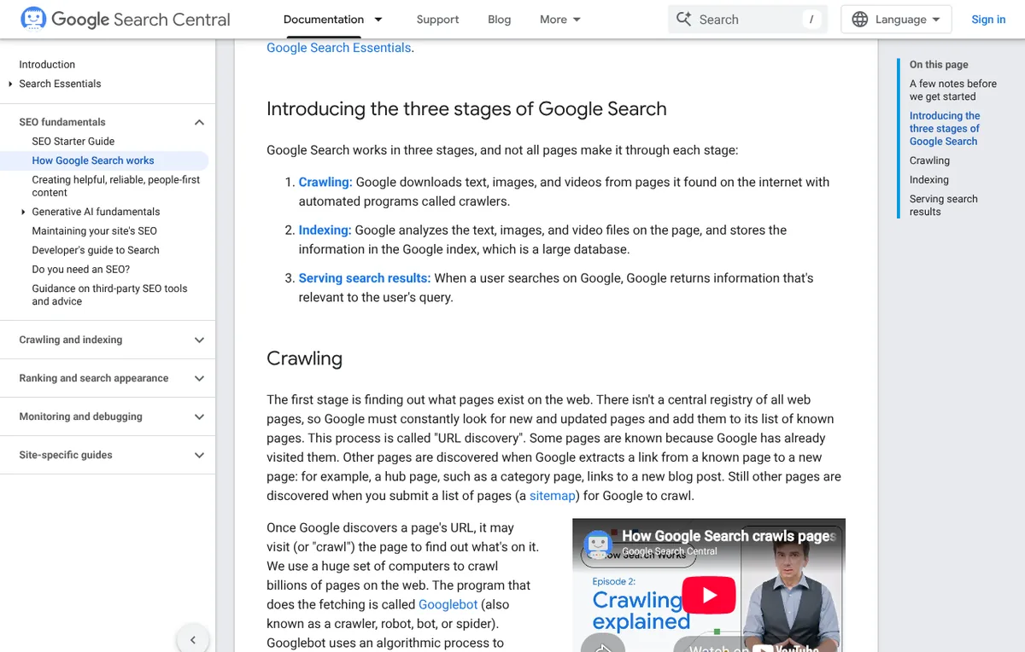Open the Blog tab
Image resolution: width=1025 pixels, height=652 pixels.
click(499, 19)
